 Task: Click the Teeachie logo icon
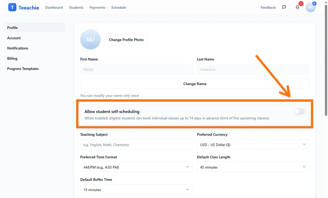click(x=12, y=7)
